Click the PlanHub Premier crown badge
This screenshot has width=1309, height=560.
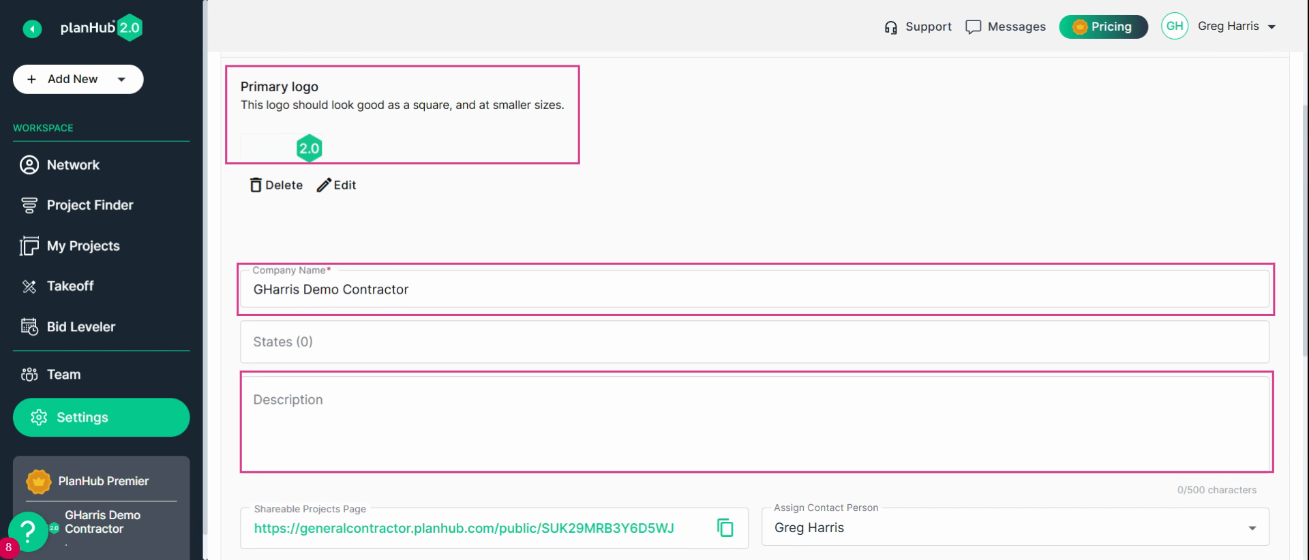tap(38, 482)
